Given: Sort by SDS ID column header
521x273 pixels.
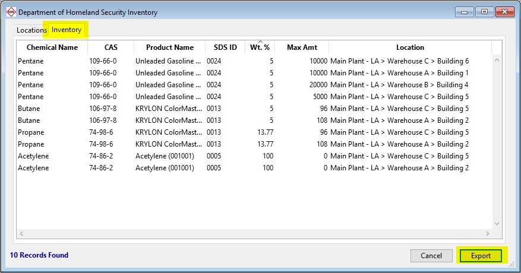Looking at the screenshot, I should tap(225, 47).
